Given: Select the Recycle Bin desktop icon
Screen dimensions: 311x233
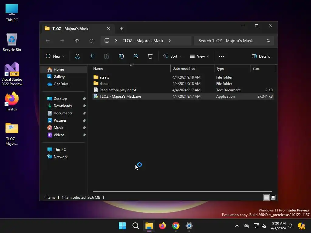Looking at the screenshot, I should 12,42.
